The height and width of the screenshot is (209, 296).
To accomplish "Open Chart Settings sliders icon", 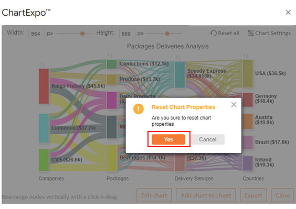I will tap(250, 33).
